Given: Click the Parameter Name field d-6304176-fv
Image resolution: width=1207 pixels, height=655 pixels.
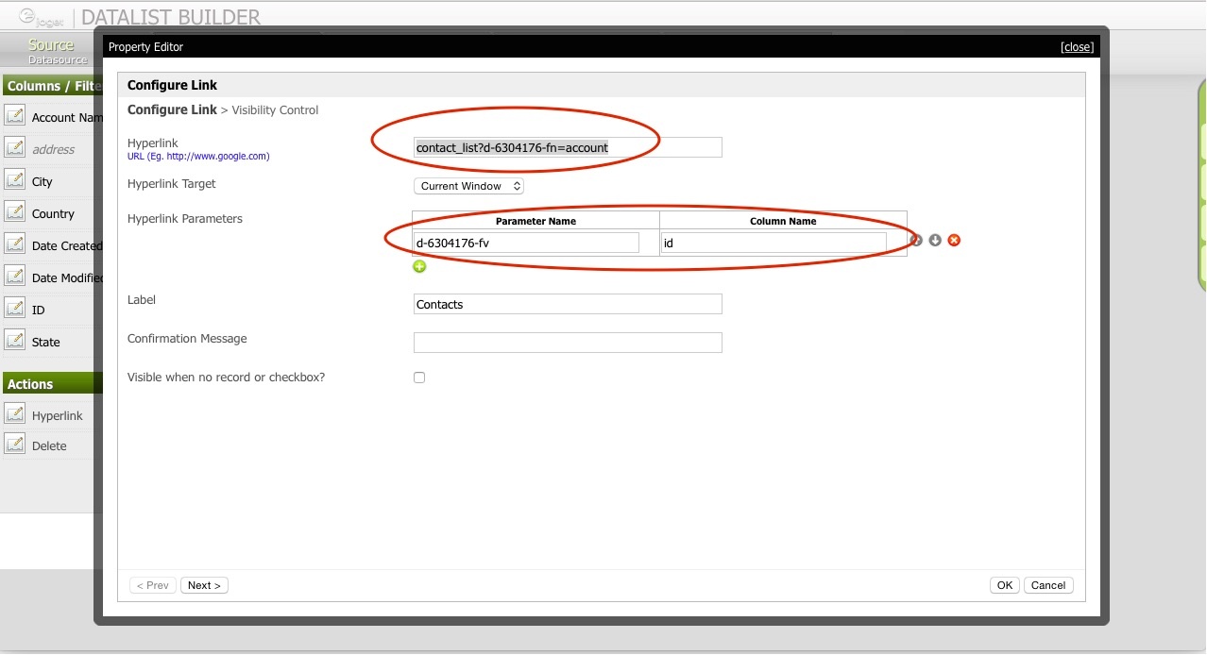Looking at the screenshot, I should pos(526,243).
